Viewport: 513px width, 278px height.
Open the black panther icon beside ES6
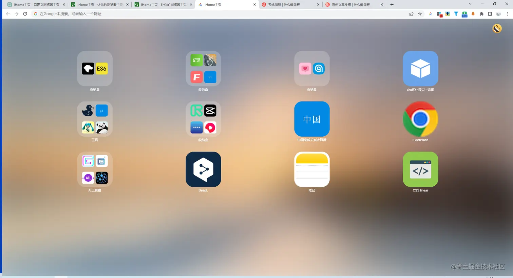pos(88,69)
